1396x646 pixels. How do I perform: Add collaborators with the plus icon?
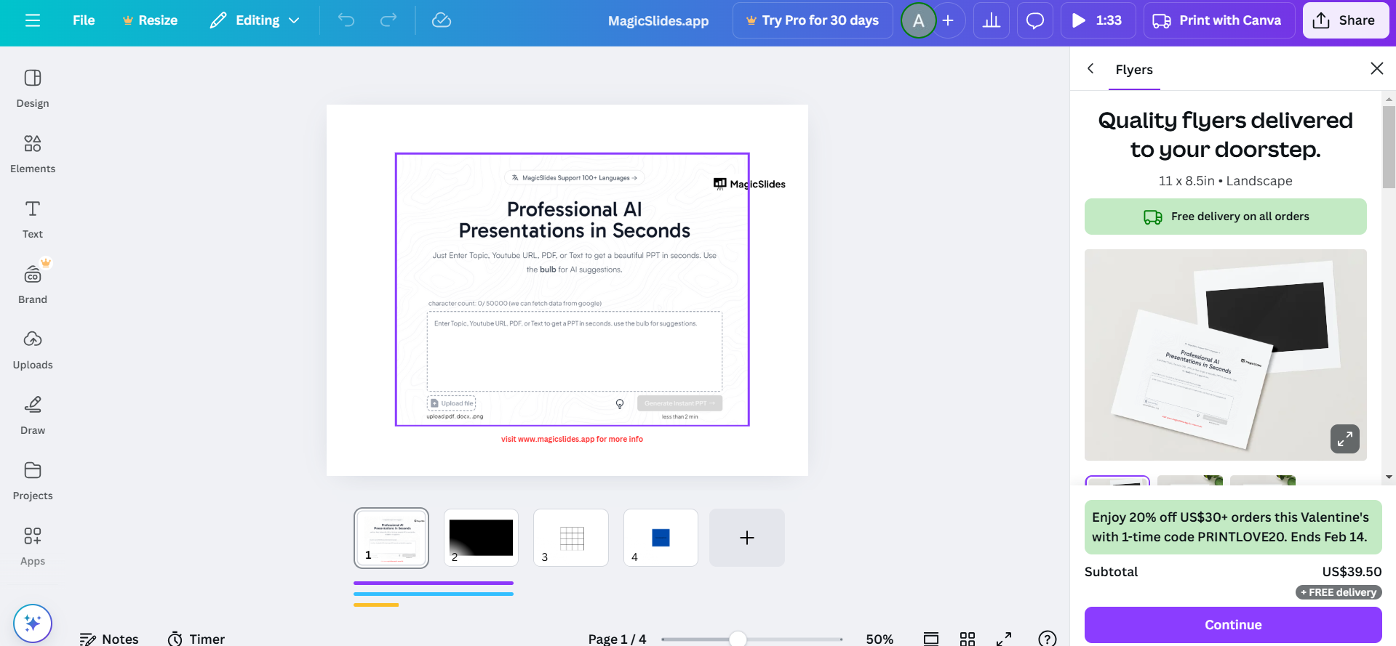(x=948, y=20)
